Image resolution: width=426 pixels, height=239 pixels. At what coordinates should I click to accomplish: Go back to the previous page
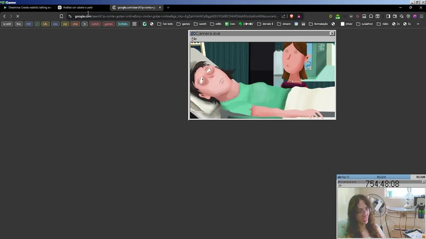(4, 16)
